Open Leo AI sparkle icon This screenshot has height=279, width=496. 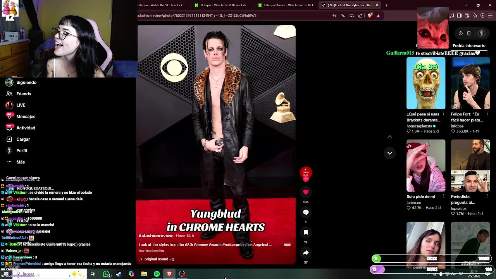point(475,15)
